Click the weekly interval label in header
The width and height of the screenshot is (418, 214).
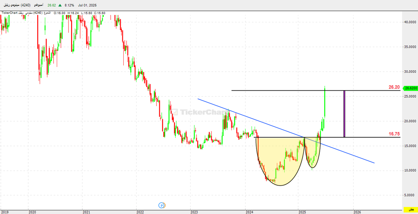(39, 6)
